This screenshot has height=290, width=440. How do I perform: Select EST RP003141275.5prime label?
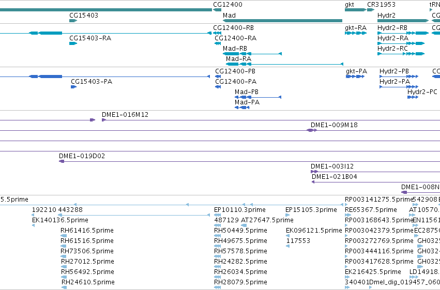pyautogui.click(x=379, y=200)
